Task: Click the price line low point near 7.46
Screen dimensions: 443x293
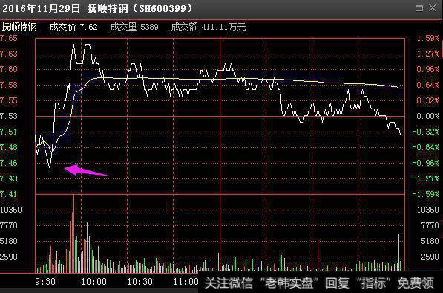Action: click(50, 167)
